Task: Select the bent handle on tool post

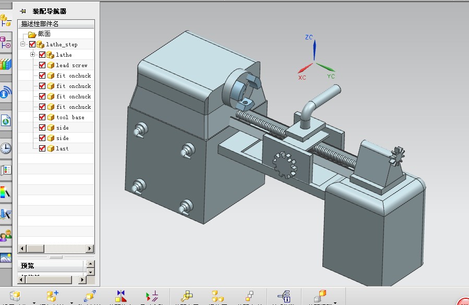Action: click(x=319, y=105)
